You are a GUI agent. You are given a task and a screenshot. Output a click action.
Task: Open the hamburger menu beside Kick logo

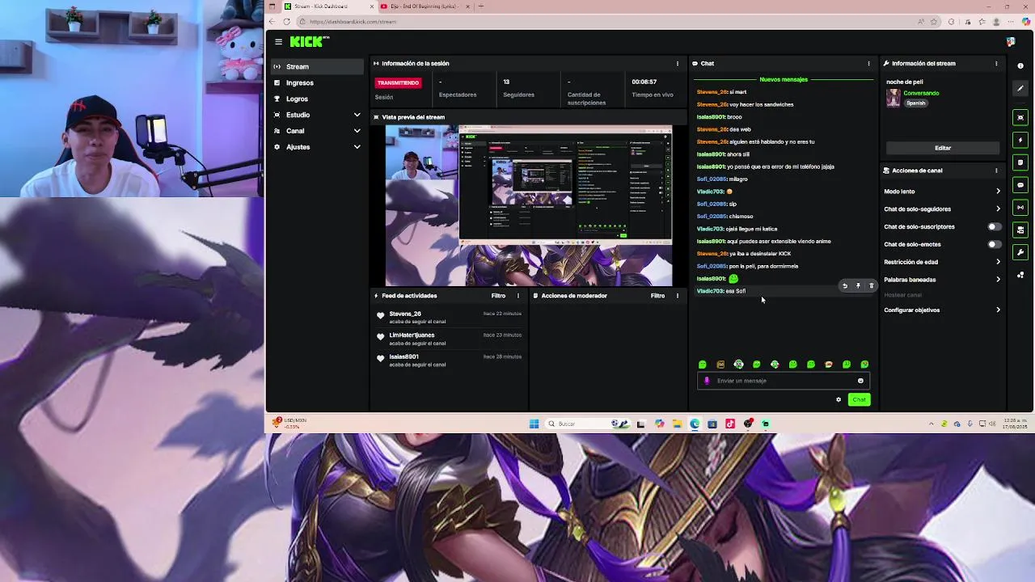point(278,42)
